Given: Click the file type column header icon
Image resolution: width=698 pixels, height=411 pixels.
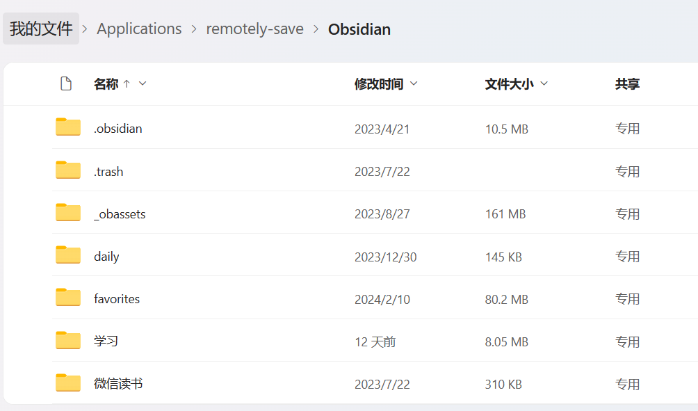Looking at the screenshot, I should click(x=66, y=84).
